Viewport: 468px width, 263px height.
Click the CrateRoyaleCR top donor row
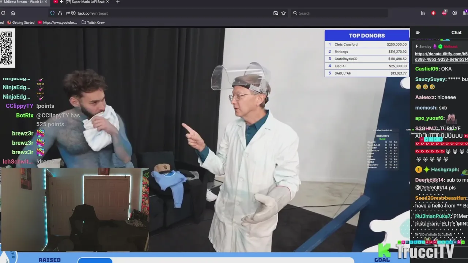367,59
